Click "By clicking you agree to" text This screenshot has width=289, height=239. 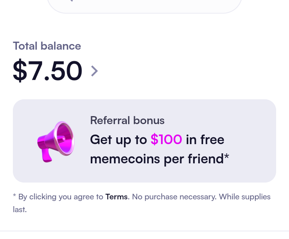(x=61, y=197)
